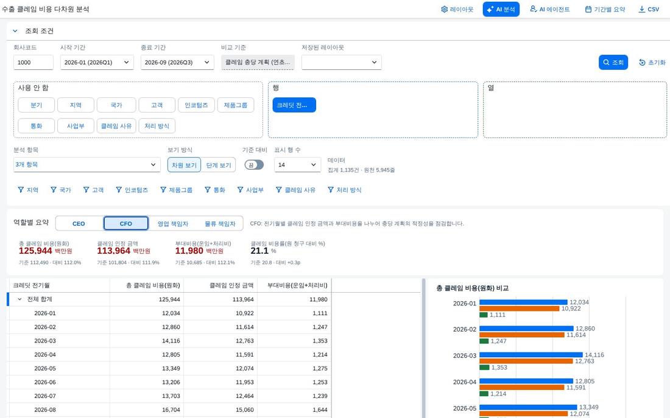Screen dimensions: 670x418
Task: Select the 통화 dimension chip
Action: coord(37,126)
